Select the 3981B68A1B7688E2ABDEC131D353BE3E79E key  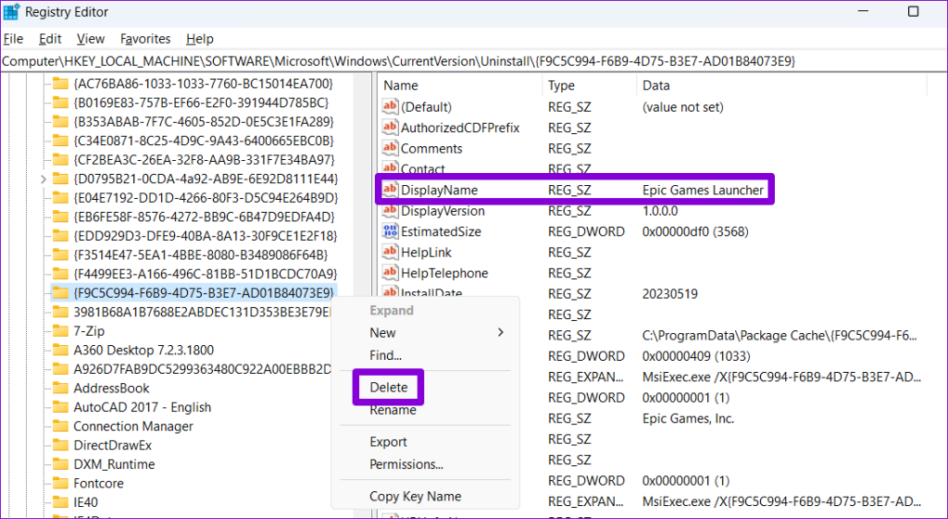pyautogui.click(x=202, y=312)
